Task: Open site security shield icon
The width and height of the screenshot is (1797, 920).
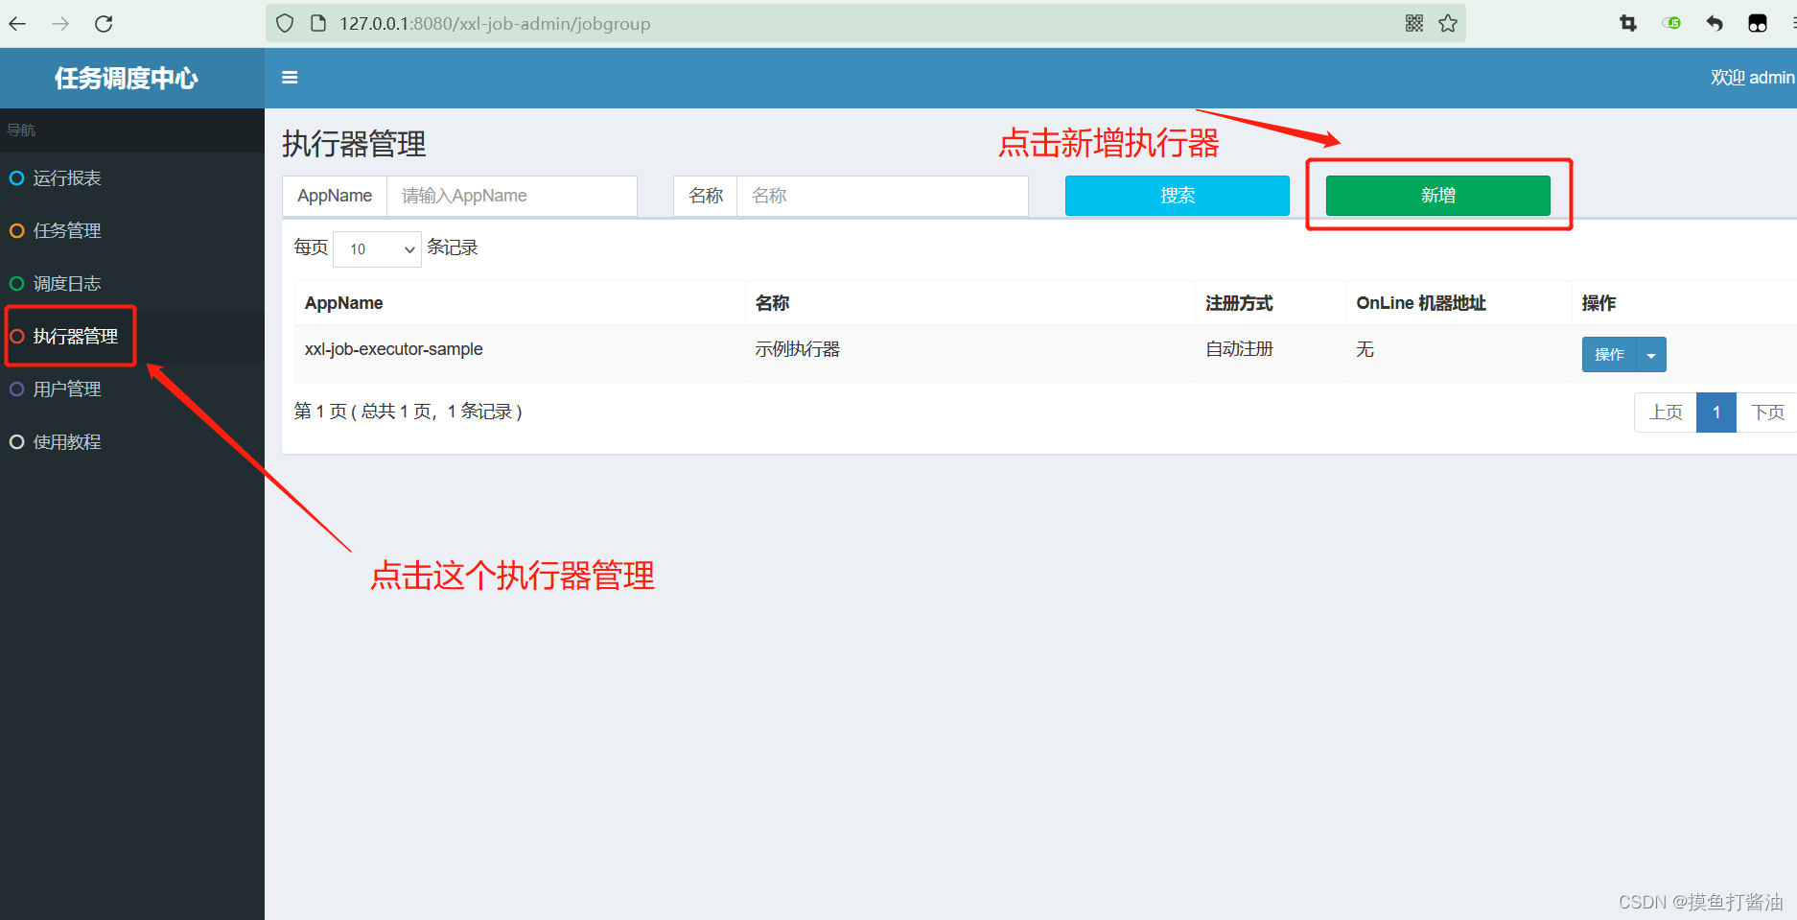Action: (285, 24)
